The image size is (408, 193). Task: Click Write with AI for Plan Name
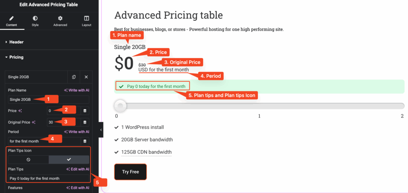(x=76, y=90)
